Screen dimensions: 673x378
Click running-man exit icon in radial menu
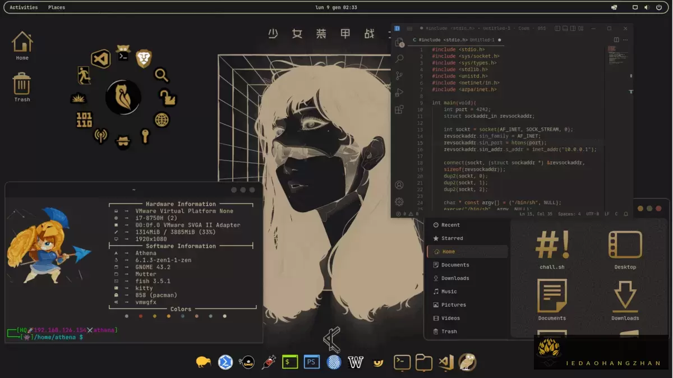pos(84,75)
